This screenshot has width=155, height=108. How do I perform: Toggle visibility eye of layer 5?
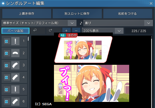click(x=7, y=89)
